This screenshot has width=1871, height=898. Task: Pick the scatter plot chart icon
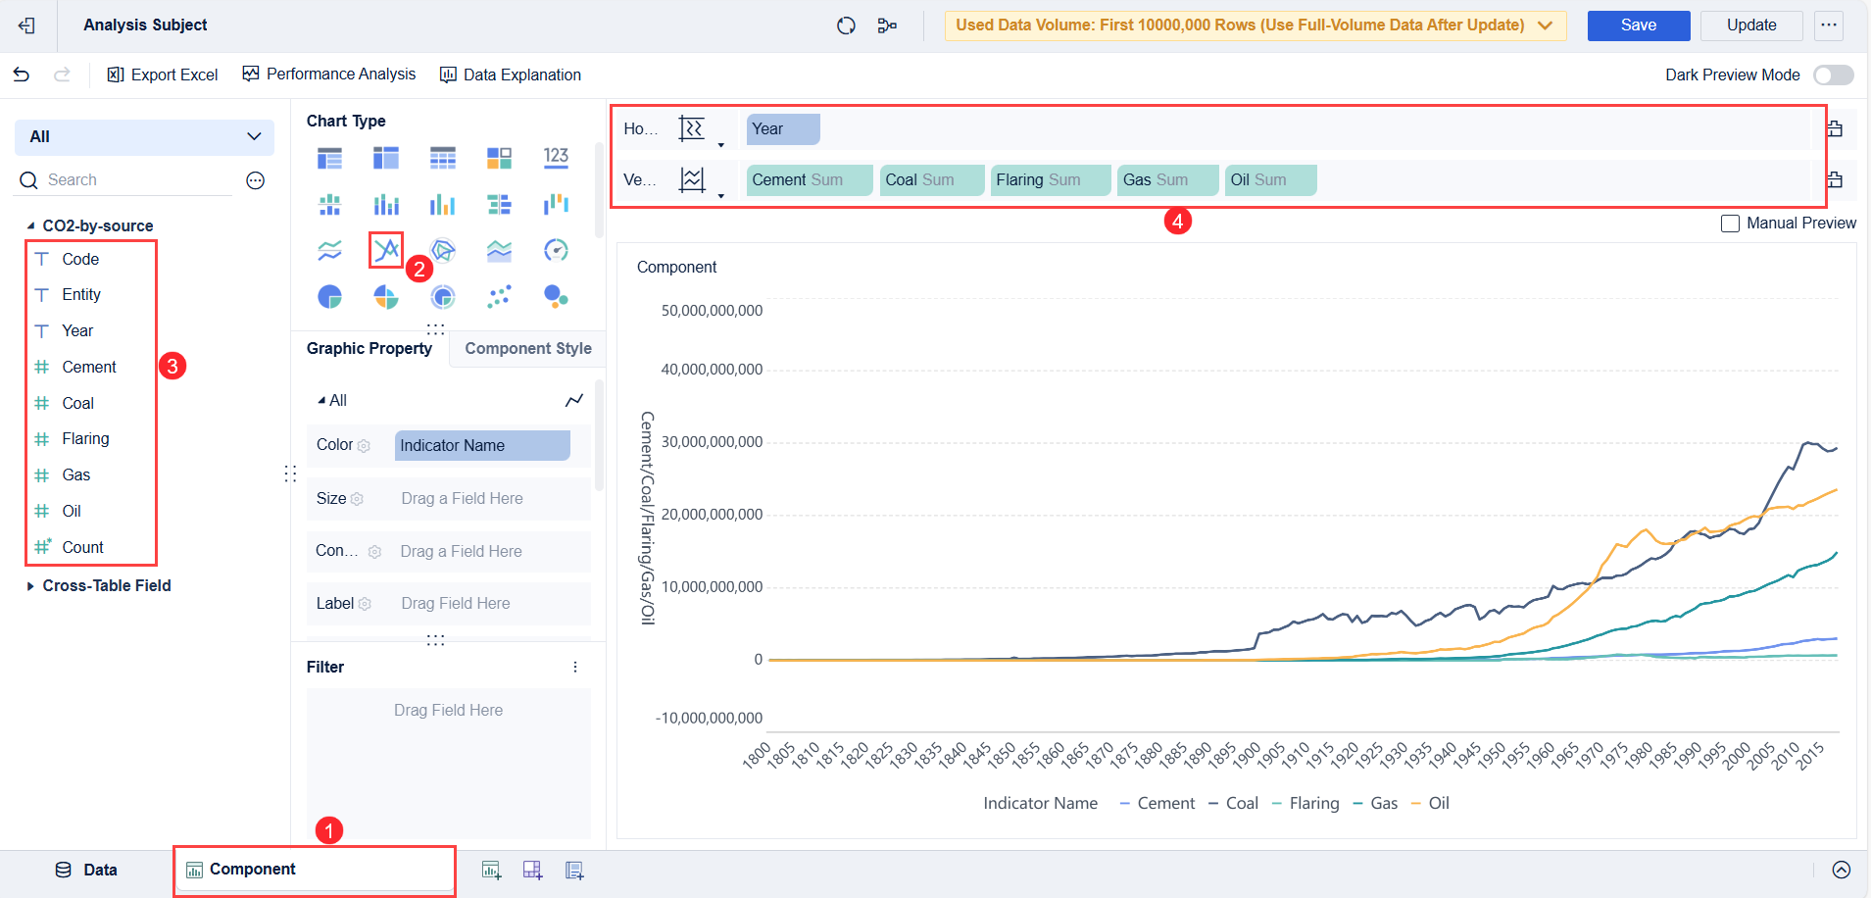click(x=499, y=296)
